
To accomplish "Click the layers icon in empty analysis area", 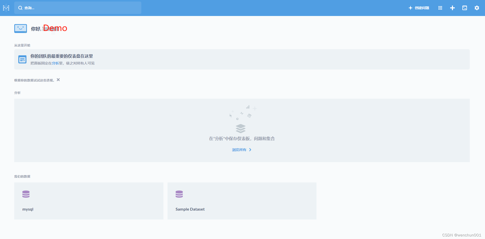I will click(x=240, y=129).
